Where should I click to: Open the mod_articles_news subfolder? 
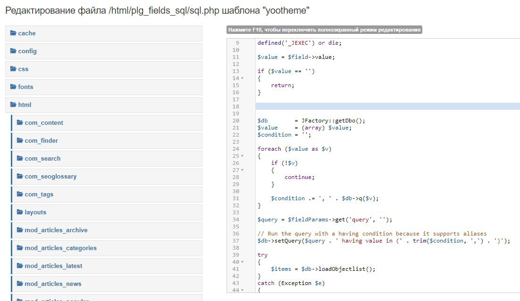tap(107, 284)
